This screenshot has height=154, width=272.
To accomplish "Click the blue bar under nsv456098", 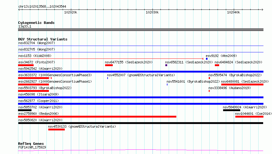I will click(x=141, y=97).
